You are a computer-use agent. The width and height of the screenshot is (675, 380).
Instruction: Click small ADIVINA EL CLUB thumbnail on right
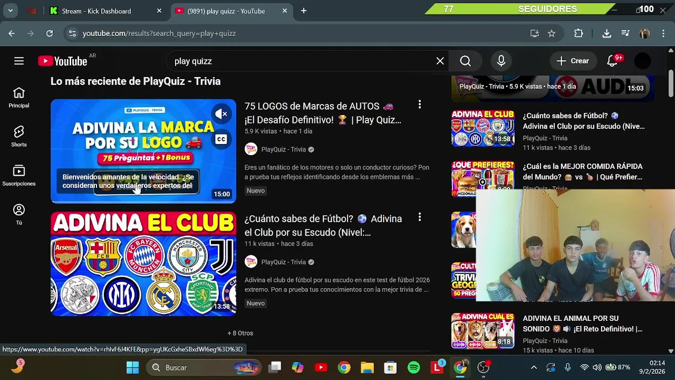click(x=483, y=128)
